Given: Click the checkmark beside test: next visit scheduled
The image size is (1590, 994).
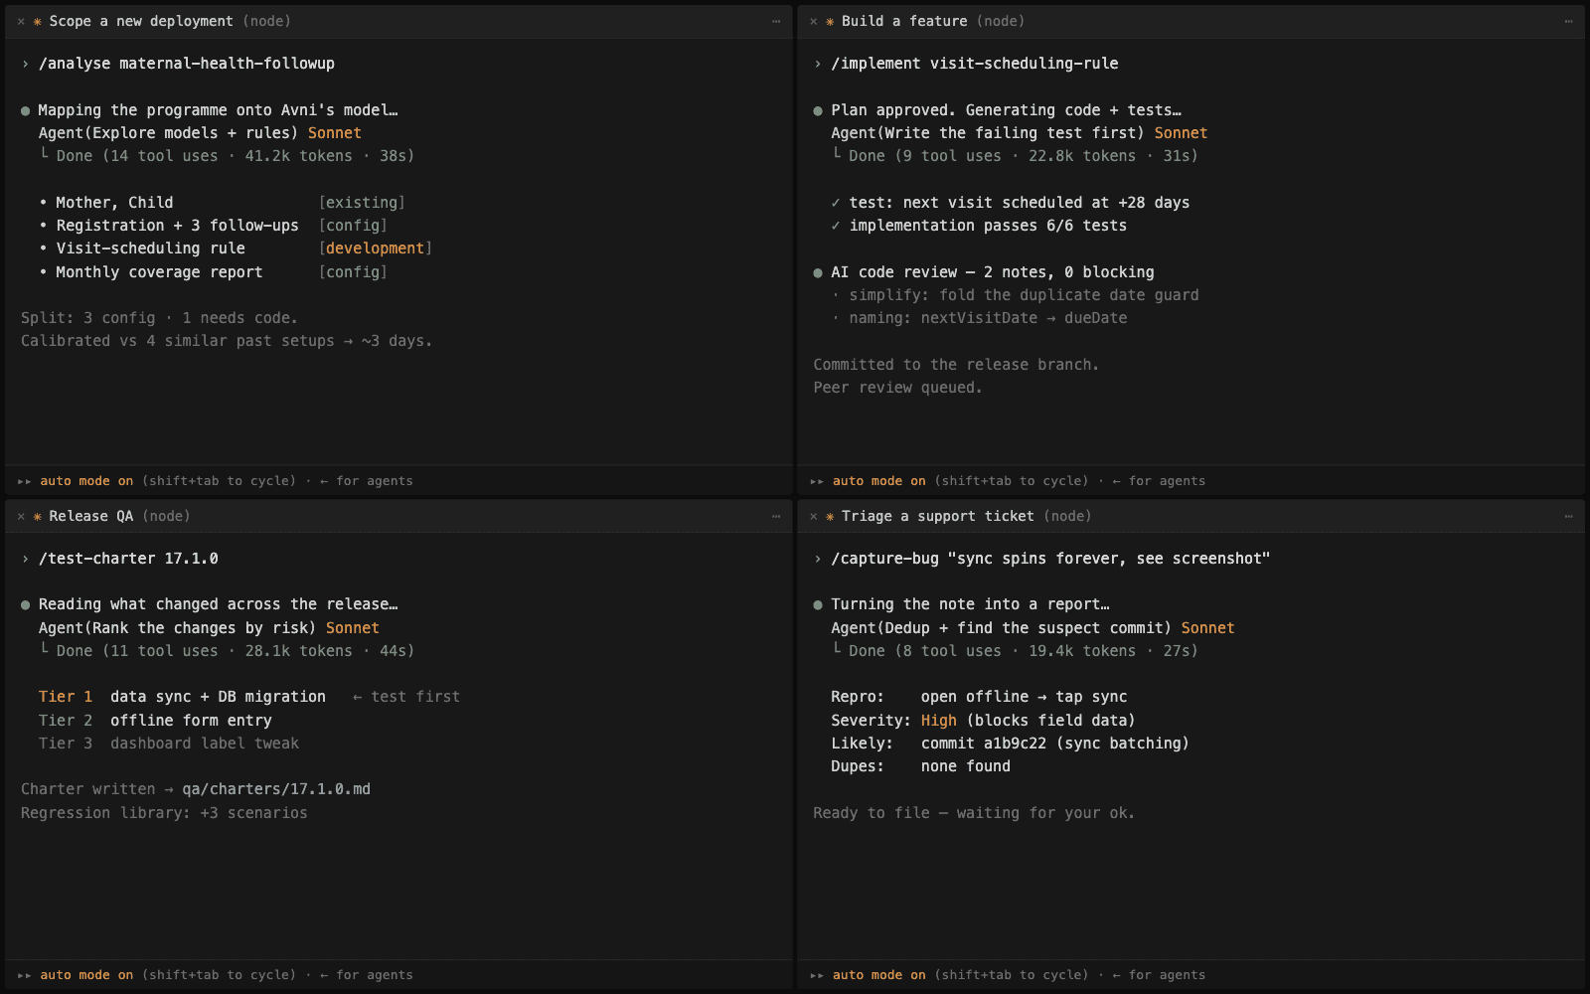Looking at the screenshot, I should [836, 203].
